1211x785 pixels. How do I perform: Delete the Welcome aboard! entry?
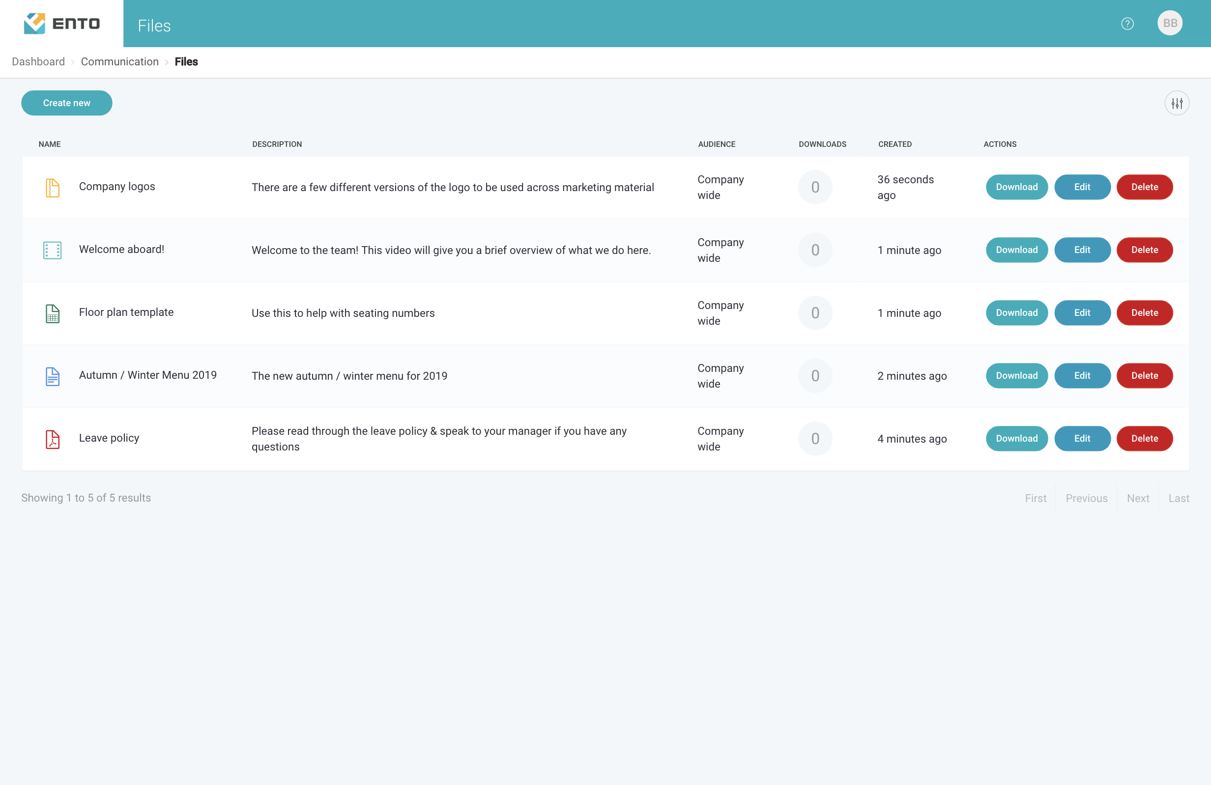tap(1144, 250)
